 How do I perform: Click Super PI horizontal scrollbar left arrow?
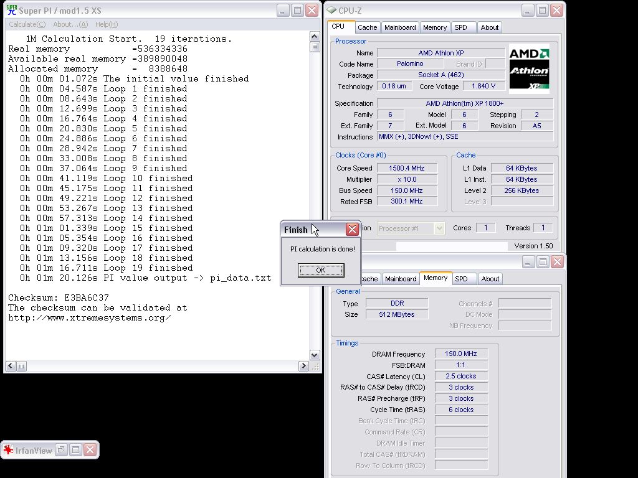click(11, 366)
